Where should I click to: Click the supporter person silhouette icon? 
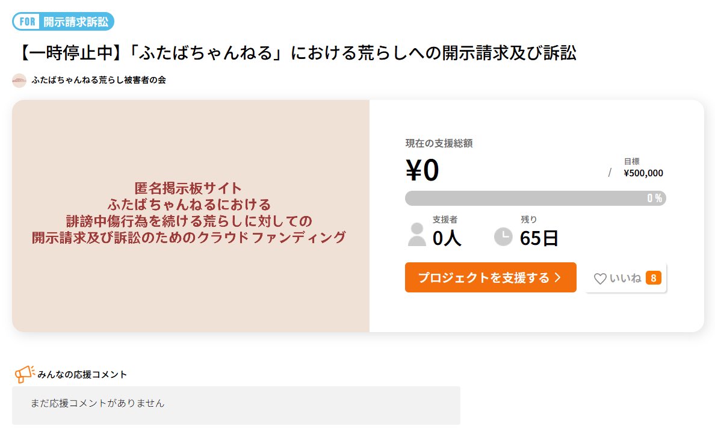416,235
